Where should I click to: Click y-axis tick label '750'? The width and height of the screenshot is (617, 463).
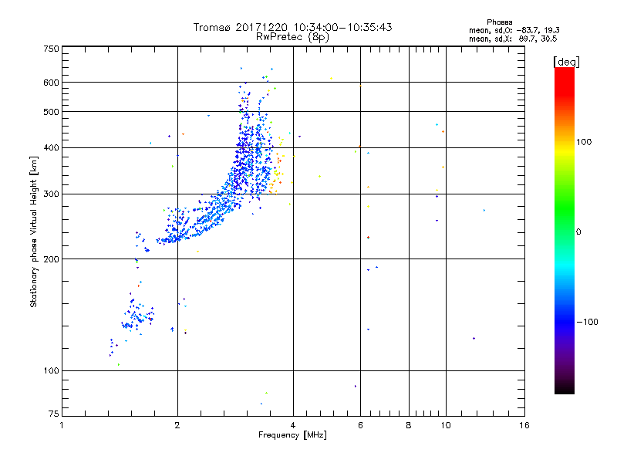(x=51, y=49)
